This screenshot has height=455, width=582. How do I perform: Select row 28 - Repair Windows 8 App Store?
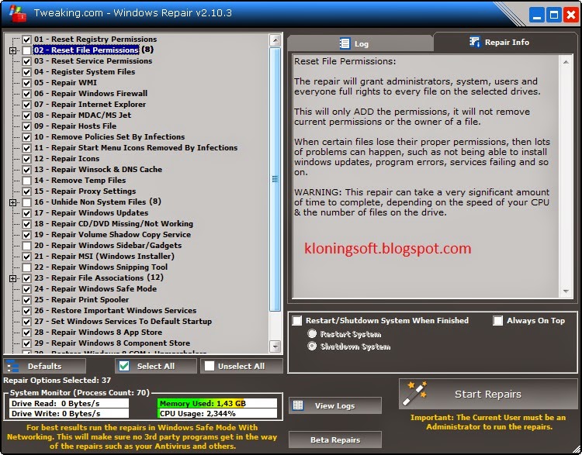pyautogui.click(x=98, y=333)
